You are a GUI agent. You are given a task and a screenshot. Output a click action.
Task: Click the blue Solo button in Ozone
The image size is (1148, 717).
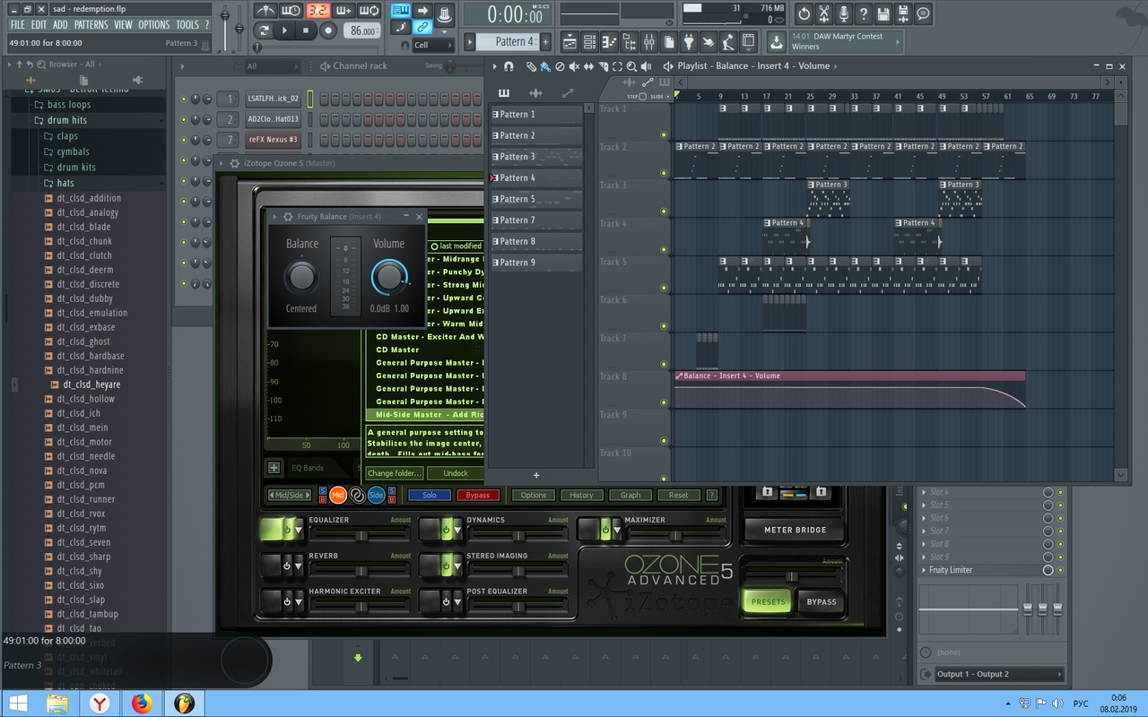pyautogui.click(x=430, y=495)
